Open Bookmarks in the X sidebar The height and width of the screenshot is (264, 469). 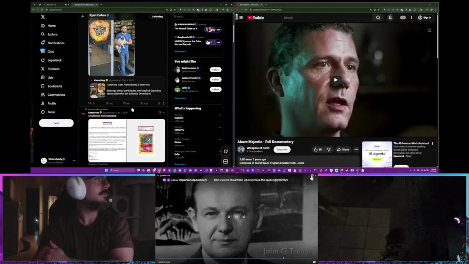tap(51, 86)
